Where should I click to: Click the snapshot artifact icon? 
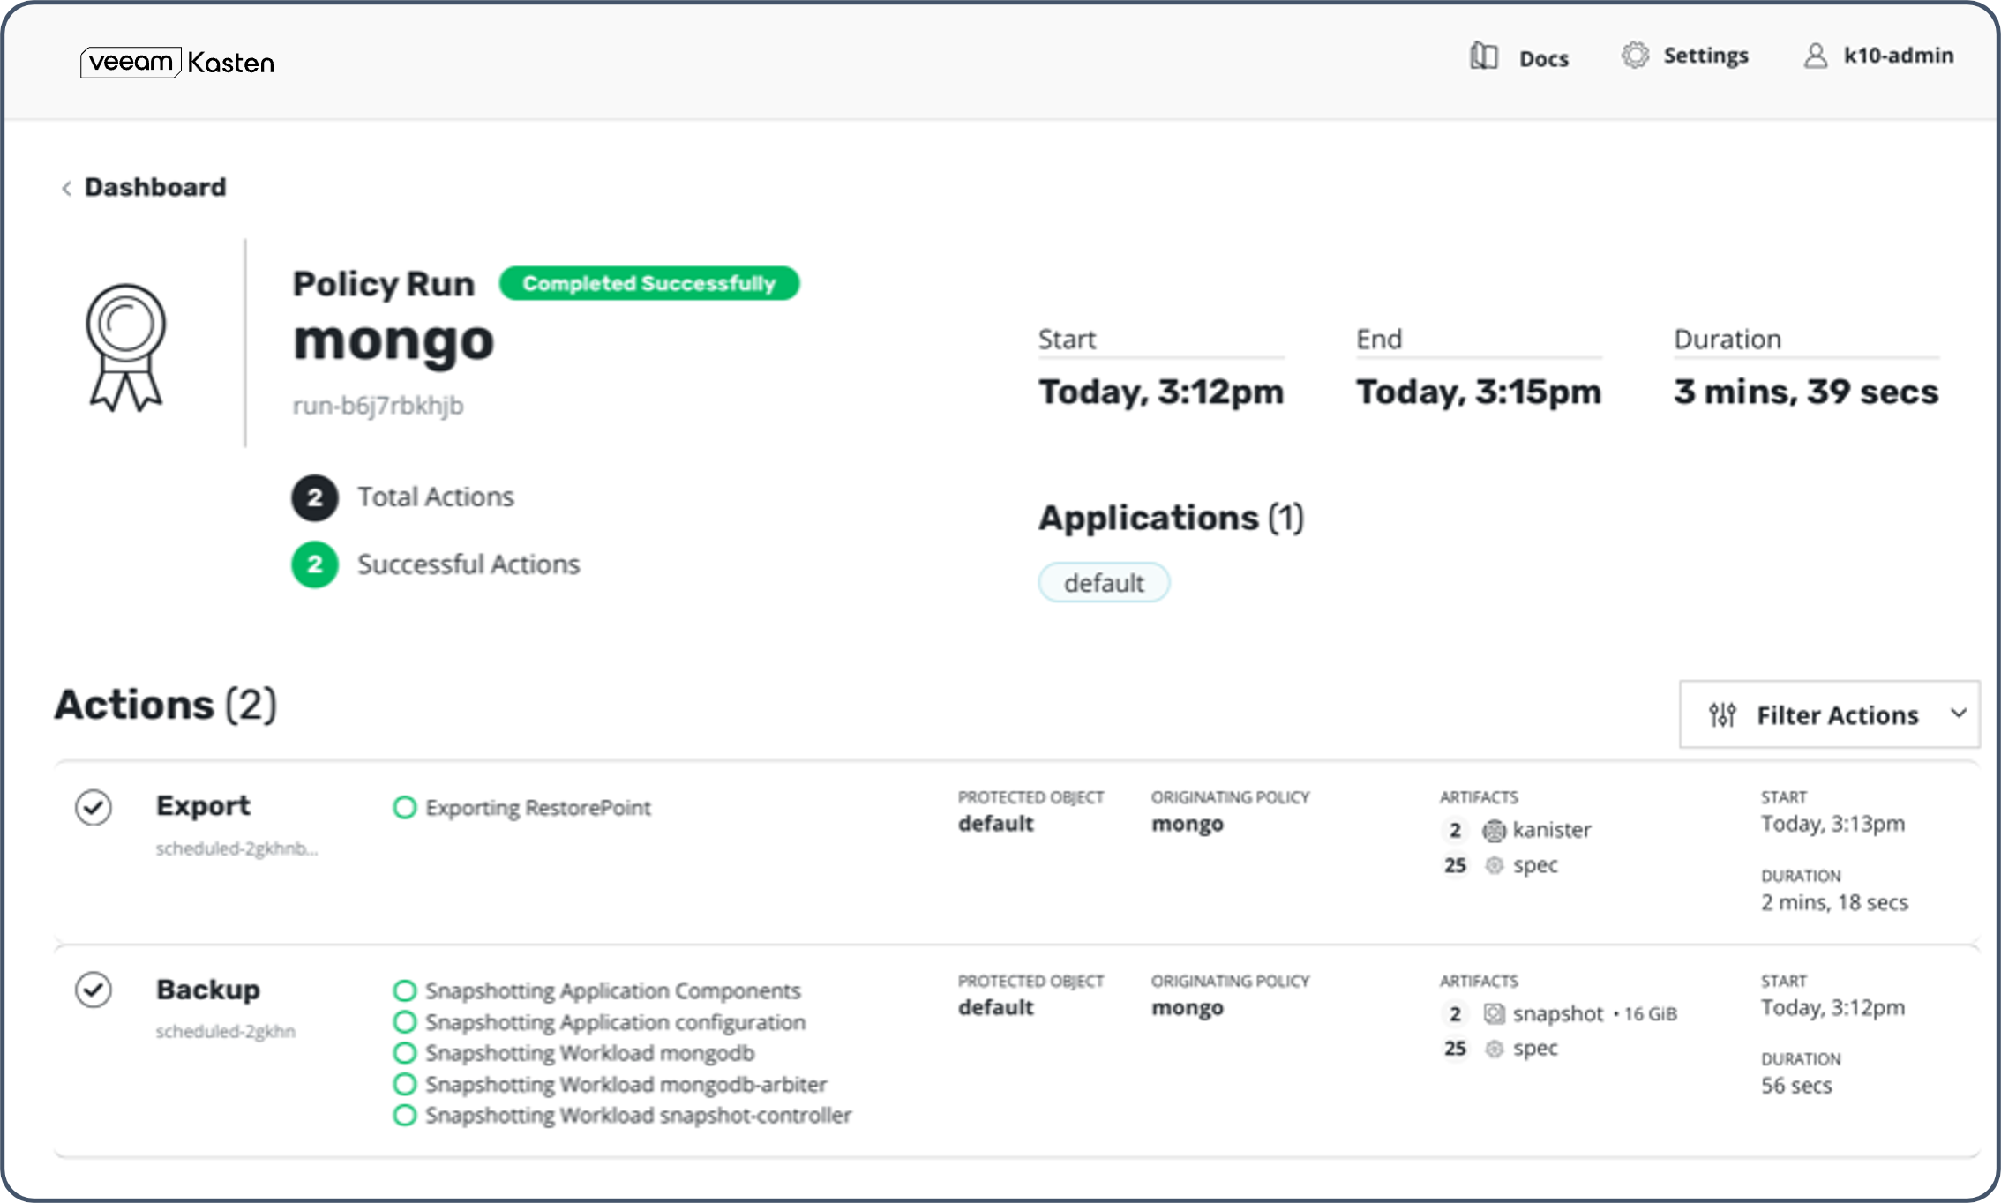pos(1494,1014)
